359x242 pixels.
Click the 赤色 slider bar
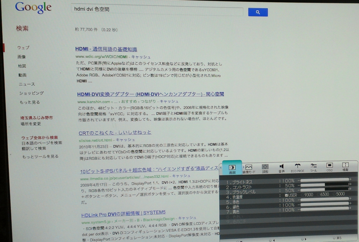324,199
